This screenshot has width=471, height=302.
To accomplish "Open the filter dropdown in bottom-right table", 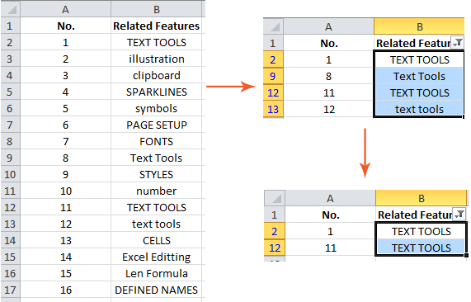I will pyautogui.click(x=459, y=215).
